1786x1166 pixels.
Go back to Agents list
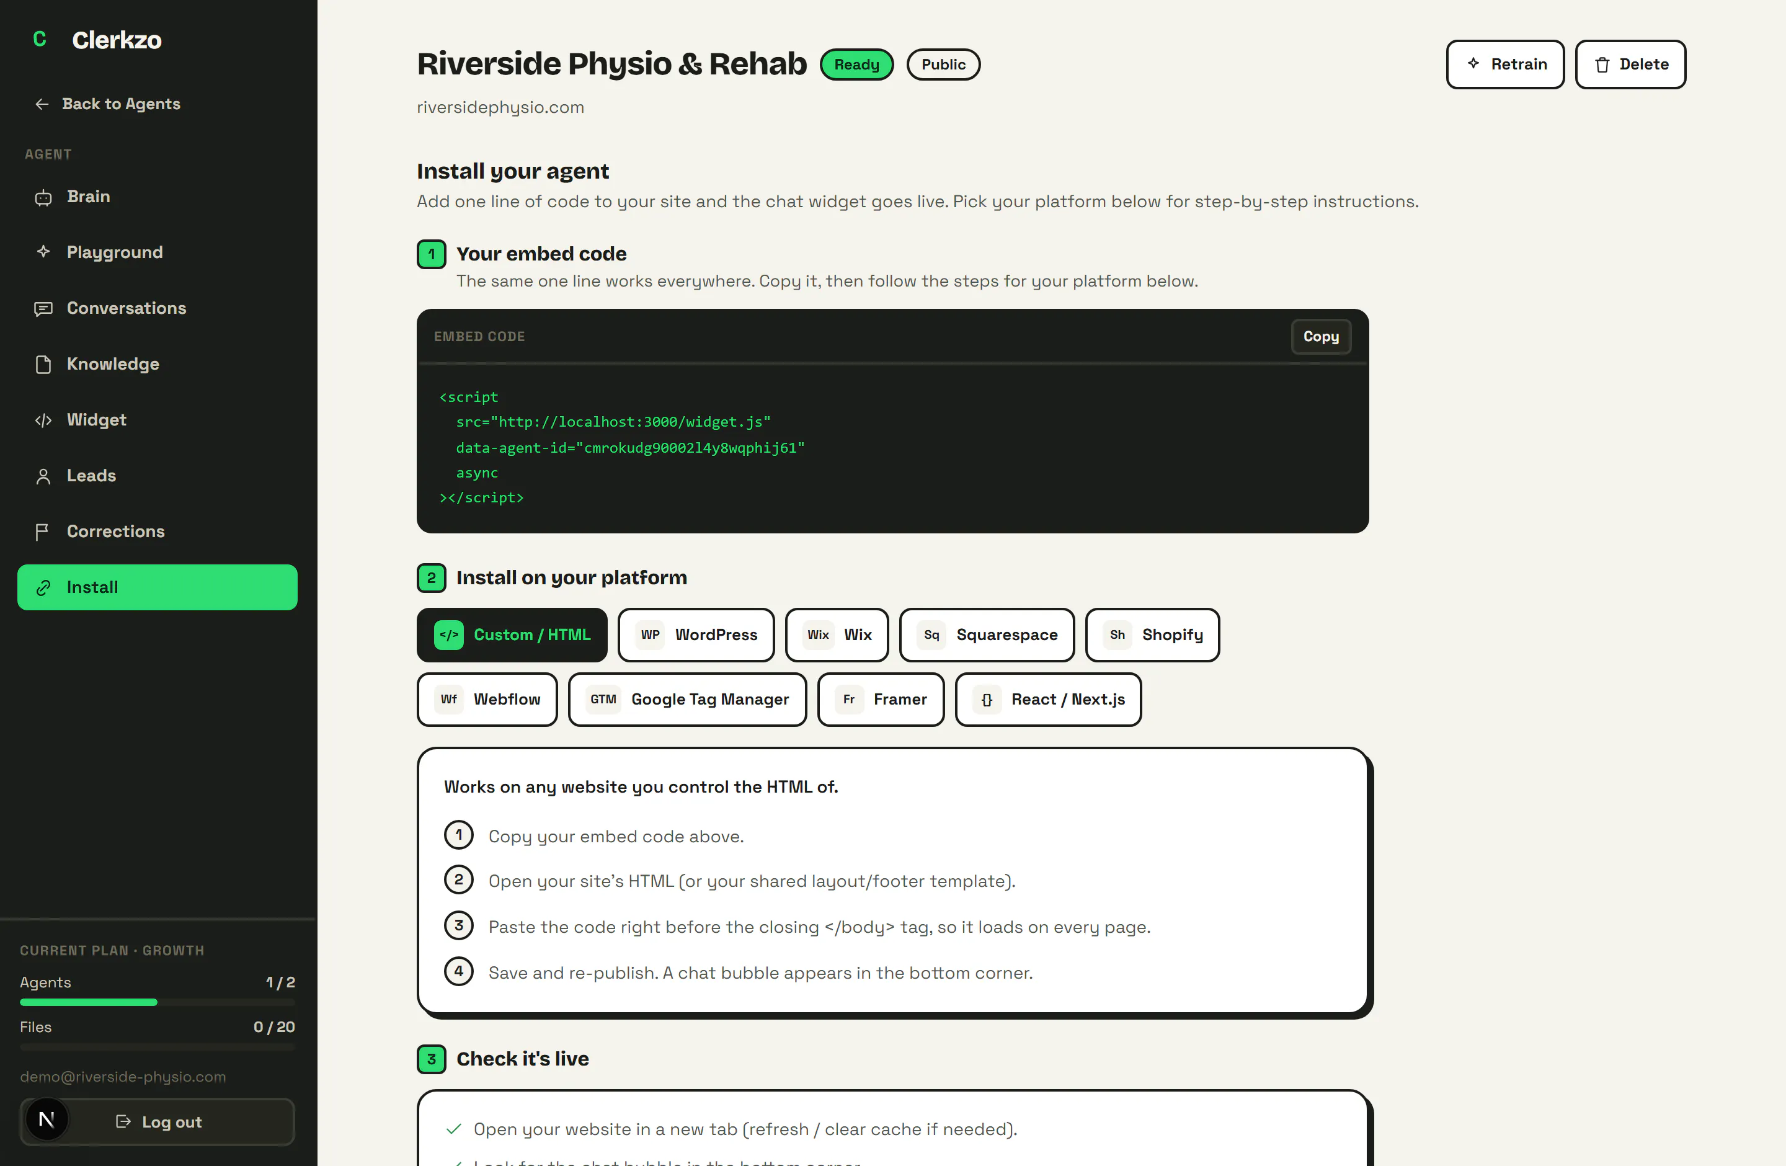107,104
